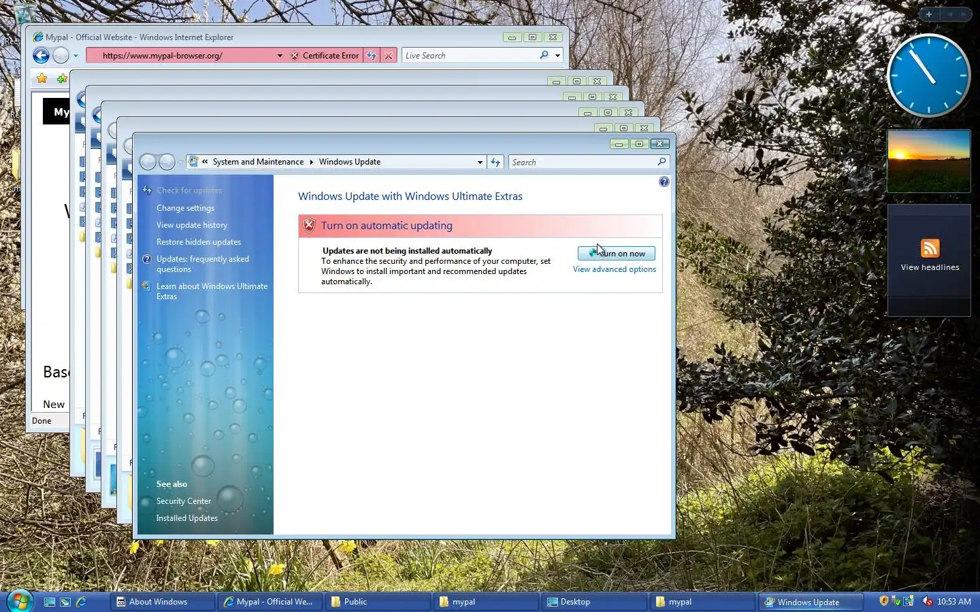Expand breadcrumb arrow after System and Maintenance
Viewport: 980px width, 612px height.
click(312, 162)
